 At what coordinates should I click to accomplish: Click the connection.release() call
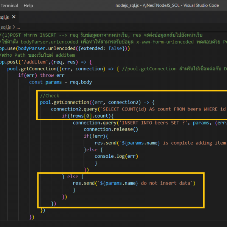click(111, 129)
